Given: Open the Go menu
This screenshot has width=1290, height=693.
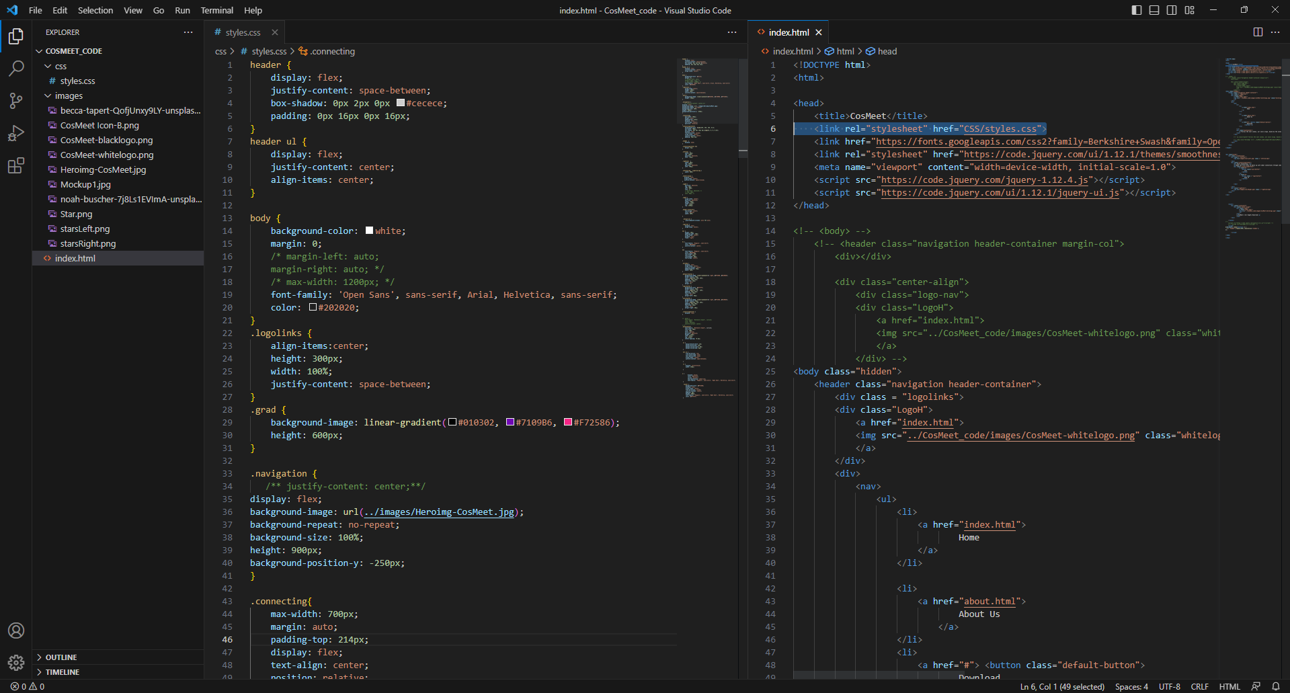Looking at the screenshot, I should pos(159,10).
